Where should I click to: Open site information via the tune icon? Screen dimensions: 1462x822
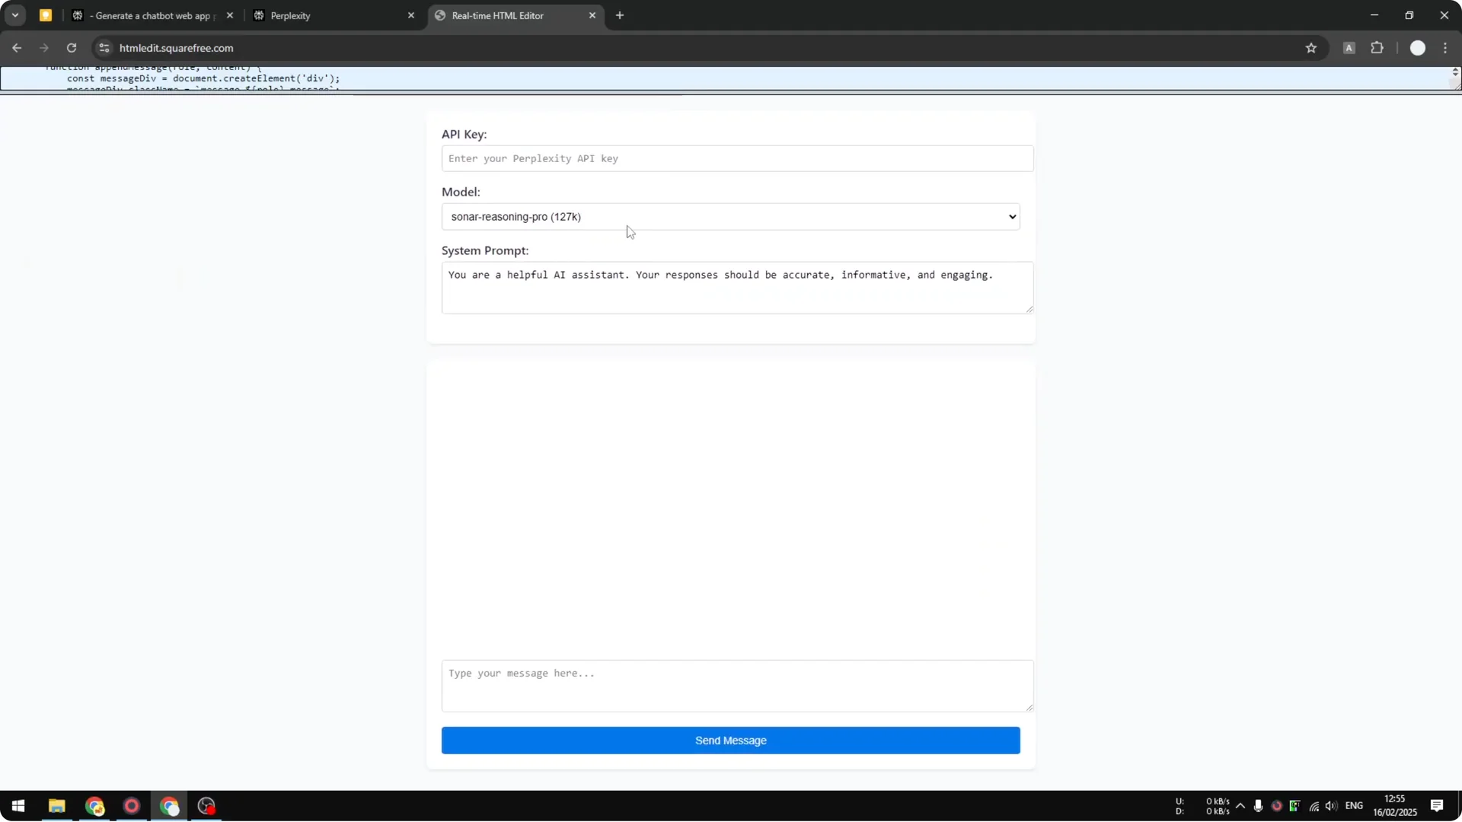pos(104,47)
